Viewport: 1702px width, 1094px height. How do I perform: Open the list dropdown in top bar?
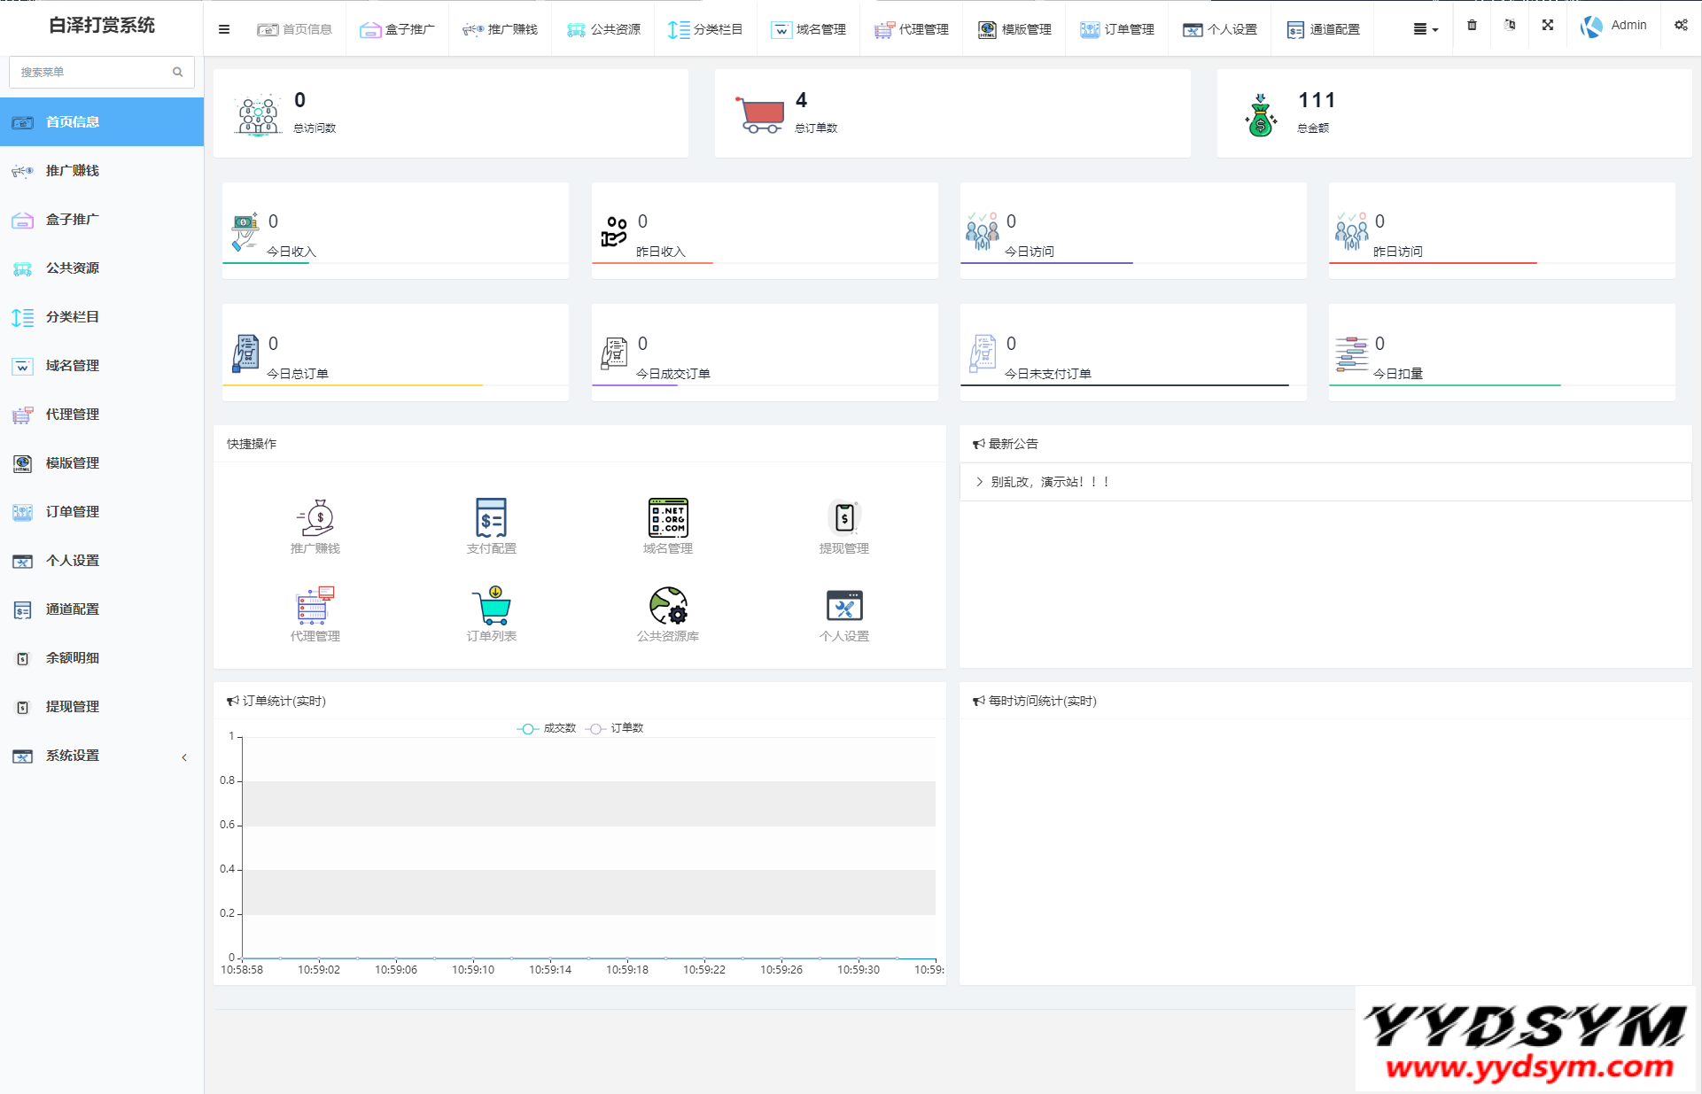coord(1425,29)
